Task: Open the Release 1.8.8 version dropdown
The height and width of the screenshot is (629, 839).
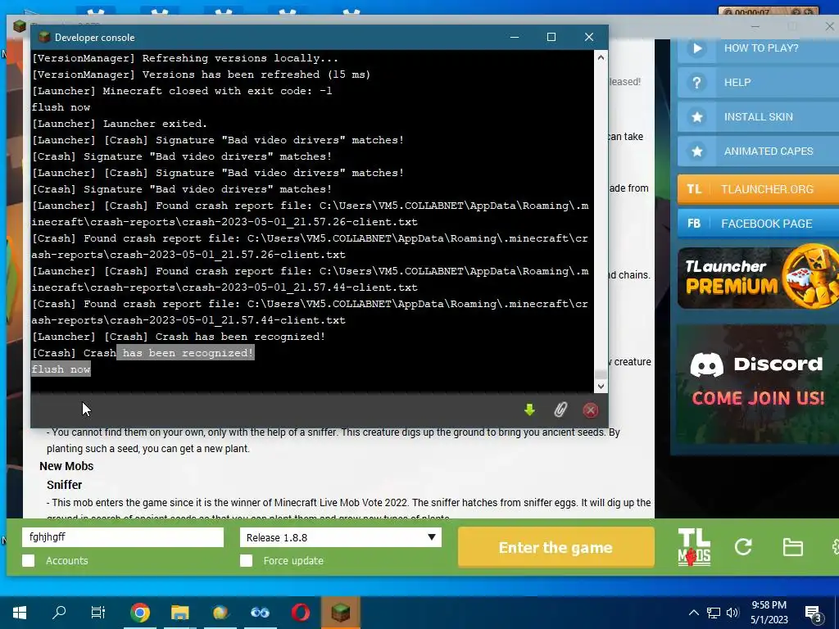Action: tap(341, 537)
